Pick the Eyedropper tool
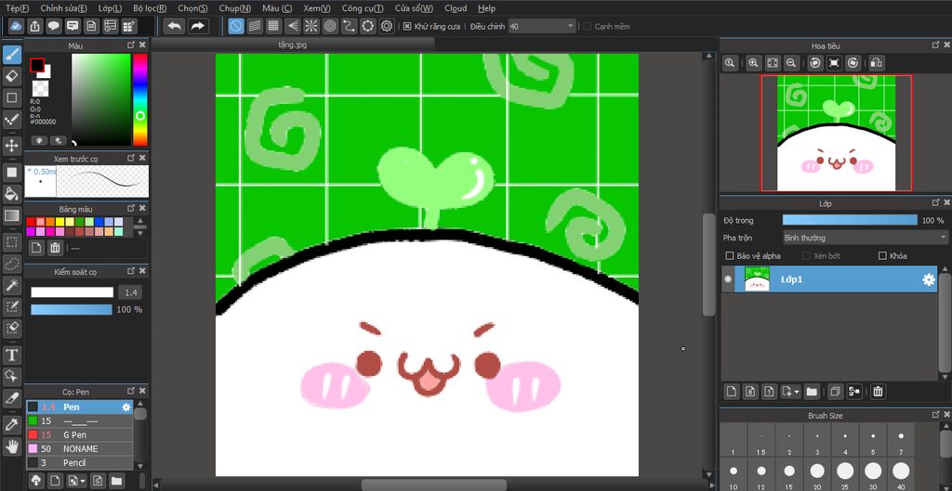The image size is (952, 491). pyautogui.click(x=12, y=425)
